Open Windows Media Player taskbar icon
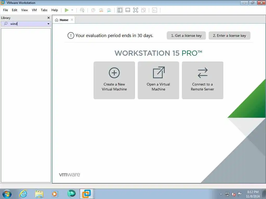This screenshot has width=266, height=199. click(x=55, y=194)
